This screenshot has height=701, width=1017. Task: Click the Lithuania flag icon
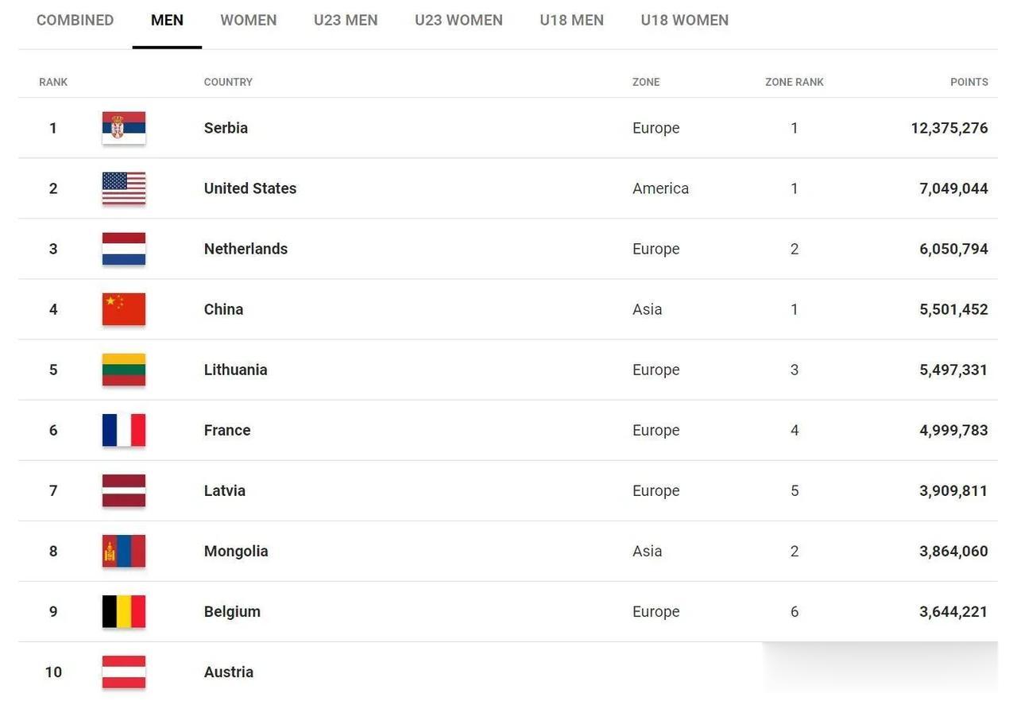[x=124, y=370]
